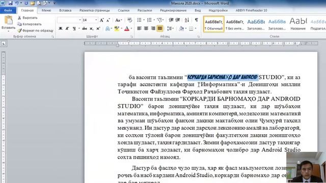The image size is (326, 183).
Task: Click the horizontal ruler above the page
Action: pos(201,43)
